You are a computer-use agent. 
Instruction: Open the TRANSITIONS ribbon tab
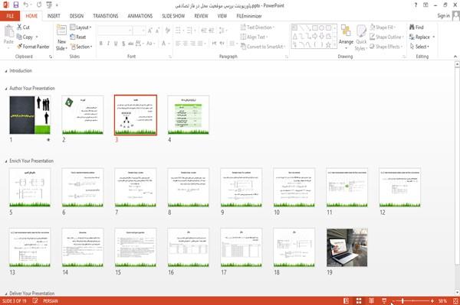point(106,16)
